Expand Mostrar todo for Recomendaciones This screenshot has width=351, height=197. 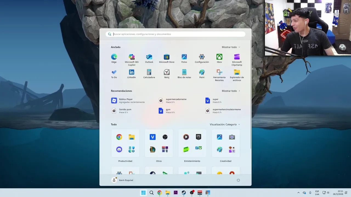pyautogui.click(x=231, y=91)
